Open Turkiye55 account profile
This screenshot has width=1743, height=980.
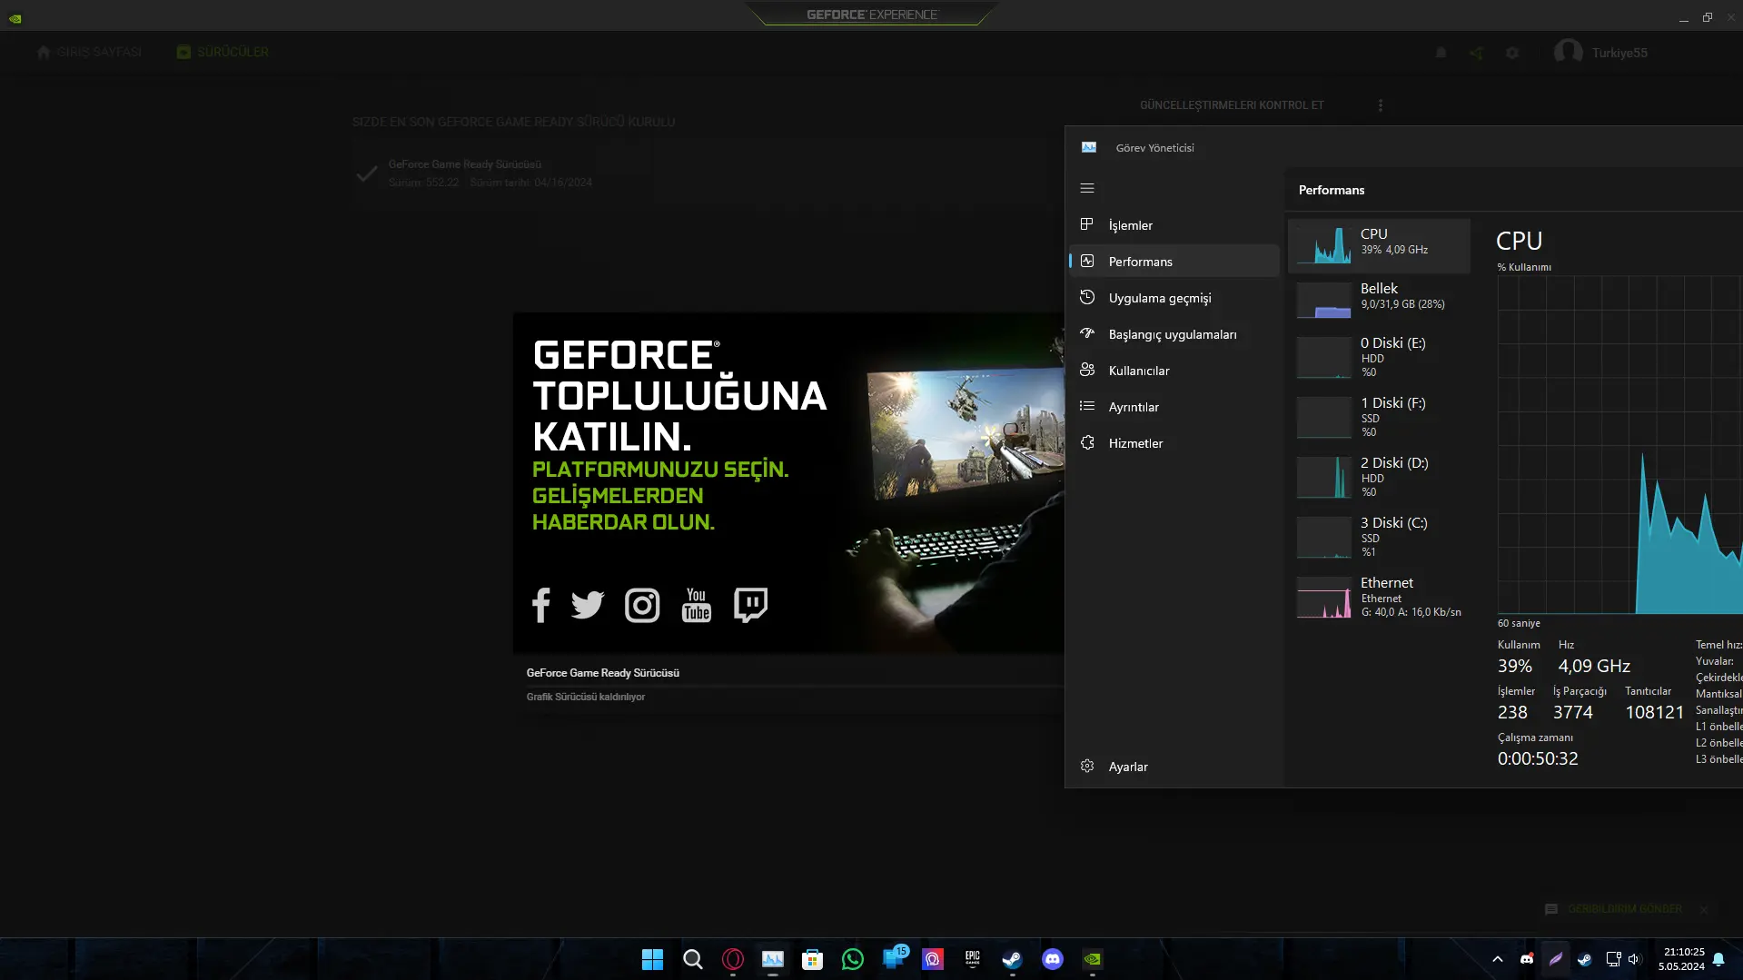(x=1600, y=53)
